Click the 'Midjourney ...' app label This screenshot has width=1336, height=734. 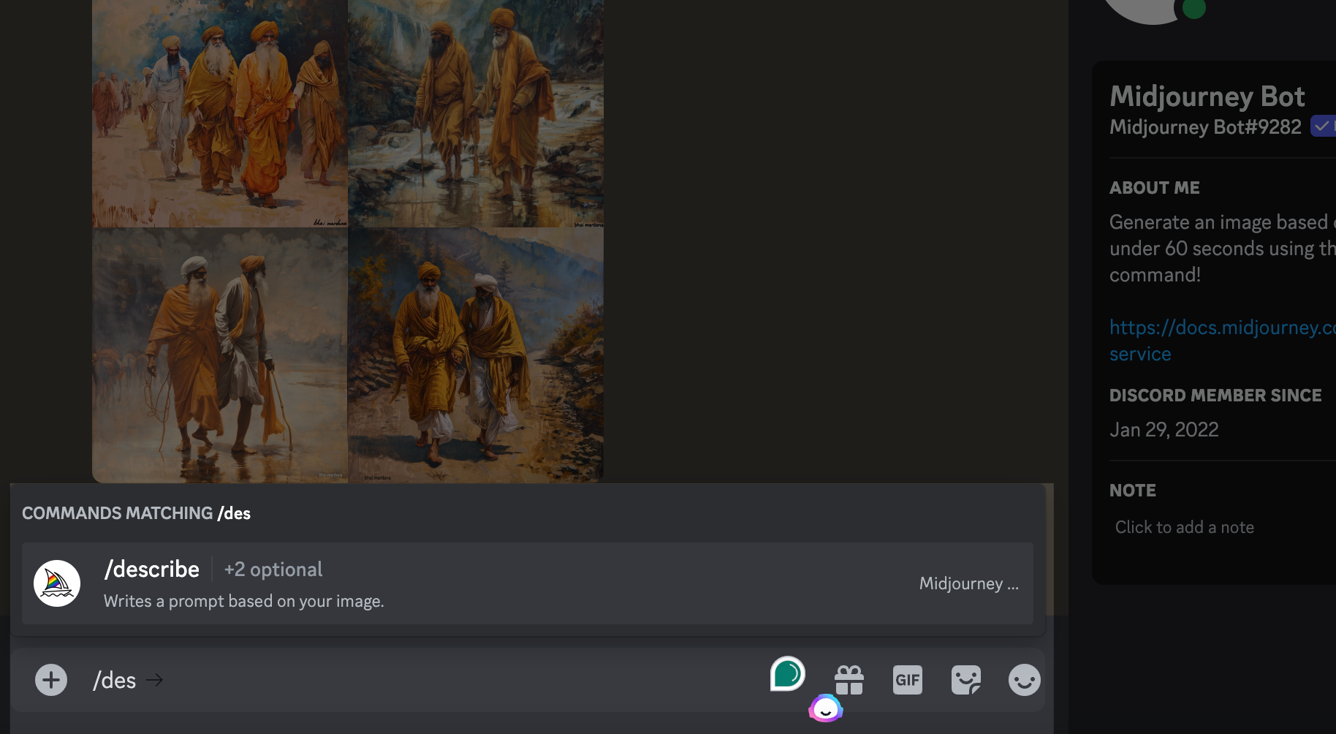coord(968,583)
